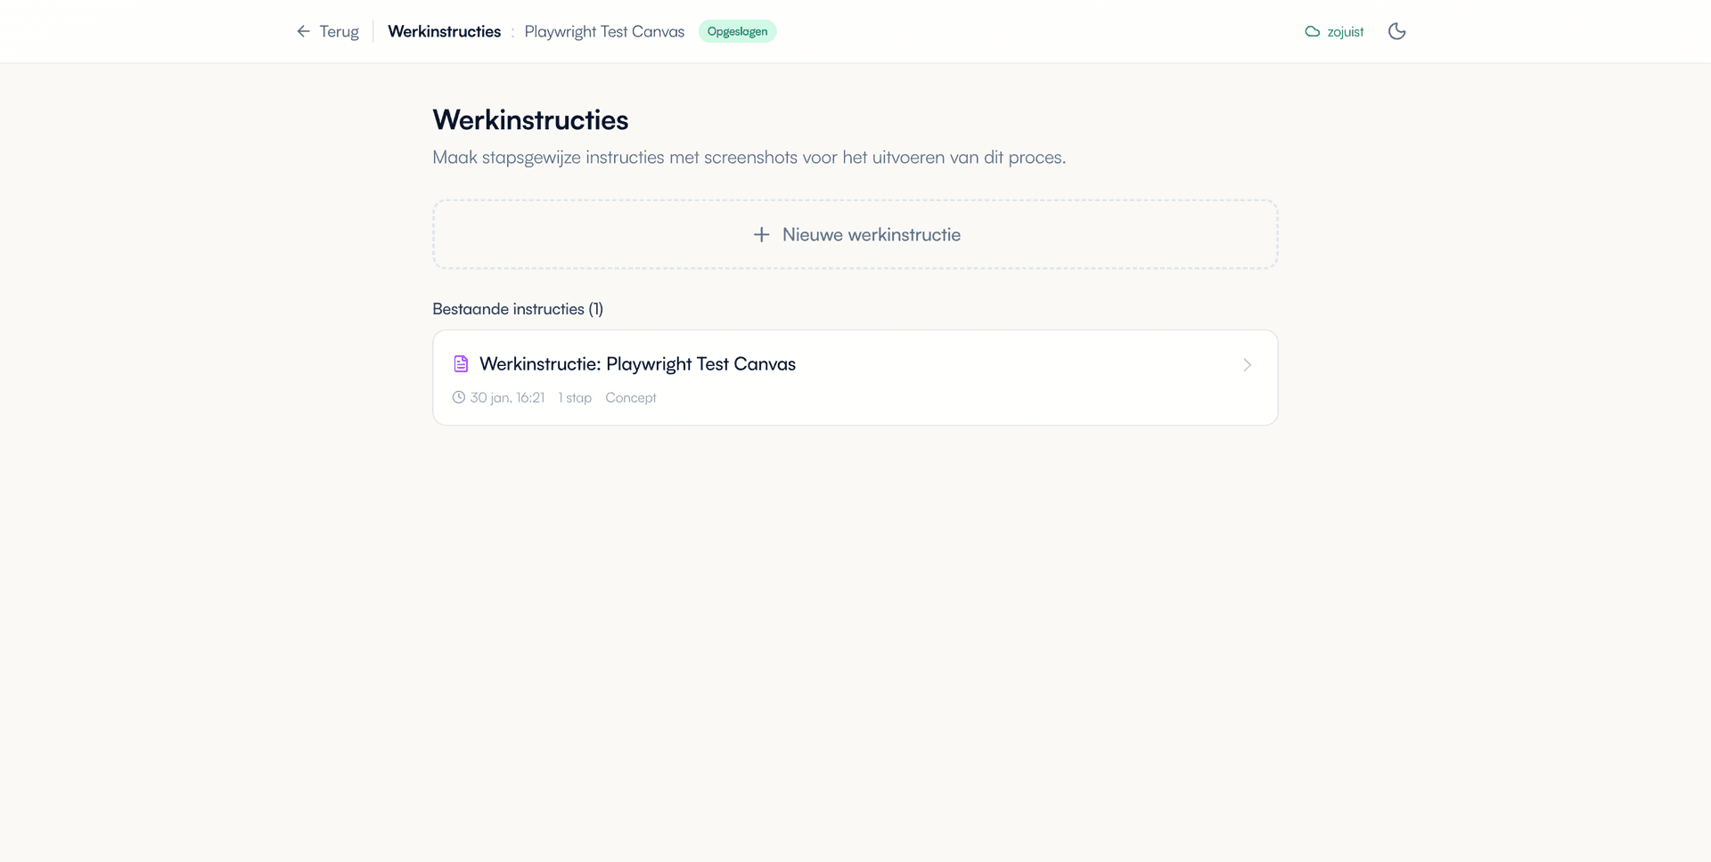Viewport: 1711px width, 862px height.
Task: Click the large Werkinstructies page heading
Action: click(530, 120)
